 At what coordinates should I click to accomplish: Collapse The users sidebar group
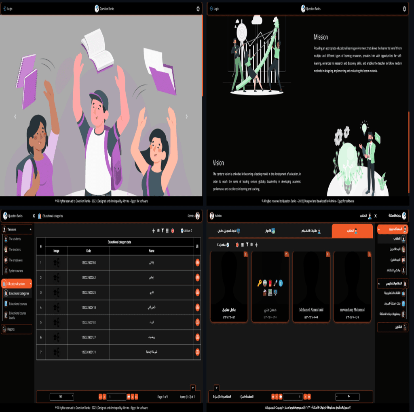click(x=17, y=229)
